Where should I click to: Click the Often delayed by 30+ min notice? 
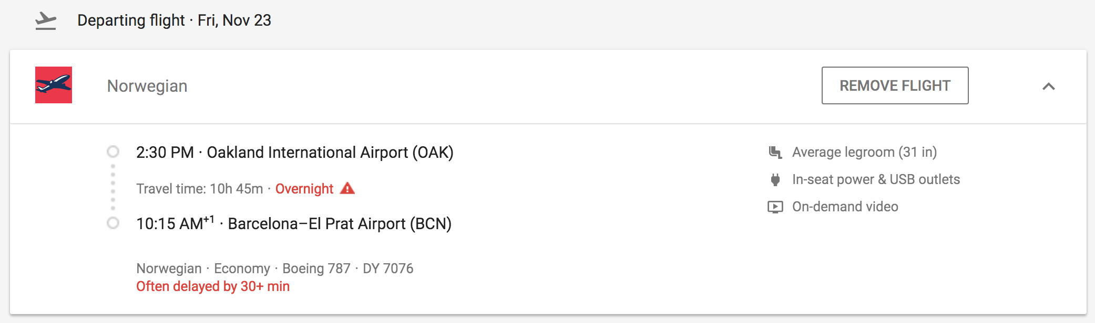[213, 286]
